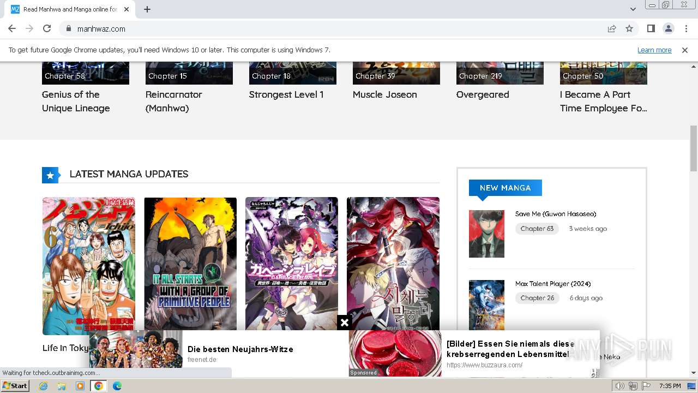
Task: Open media player taskbar icon
Action: [80, 386]
